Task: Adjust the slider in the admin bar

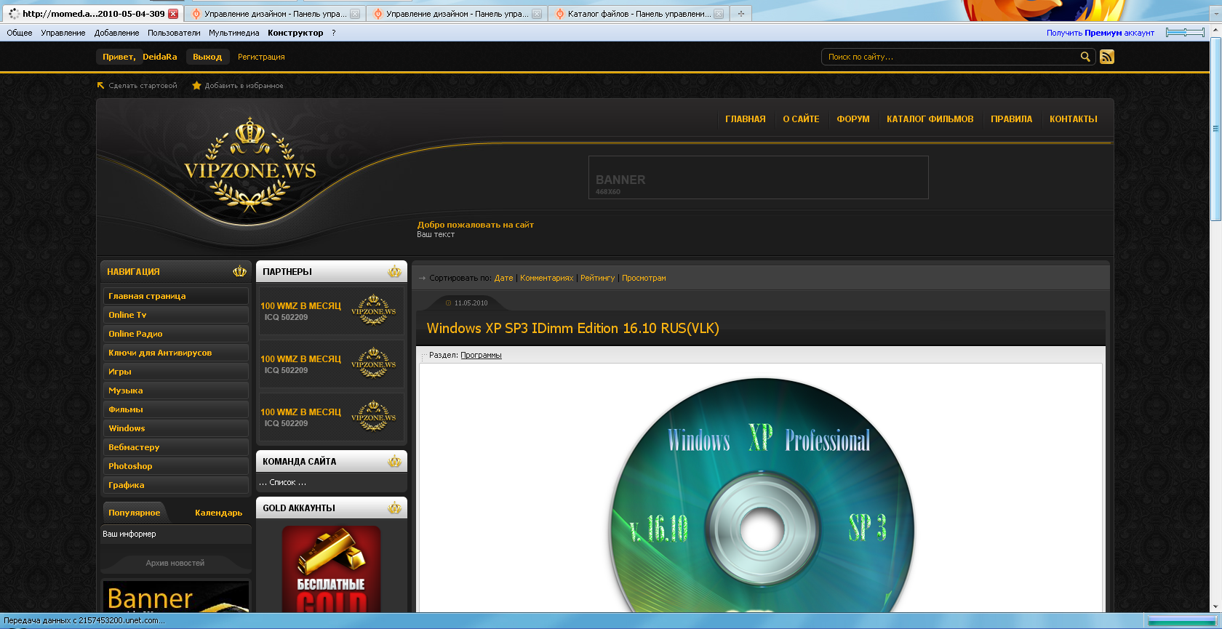Action: [1185, 32]
